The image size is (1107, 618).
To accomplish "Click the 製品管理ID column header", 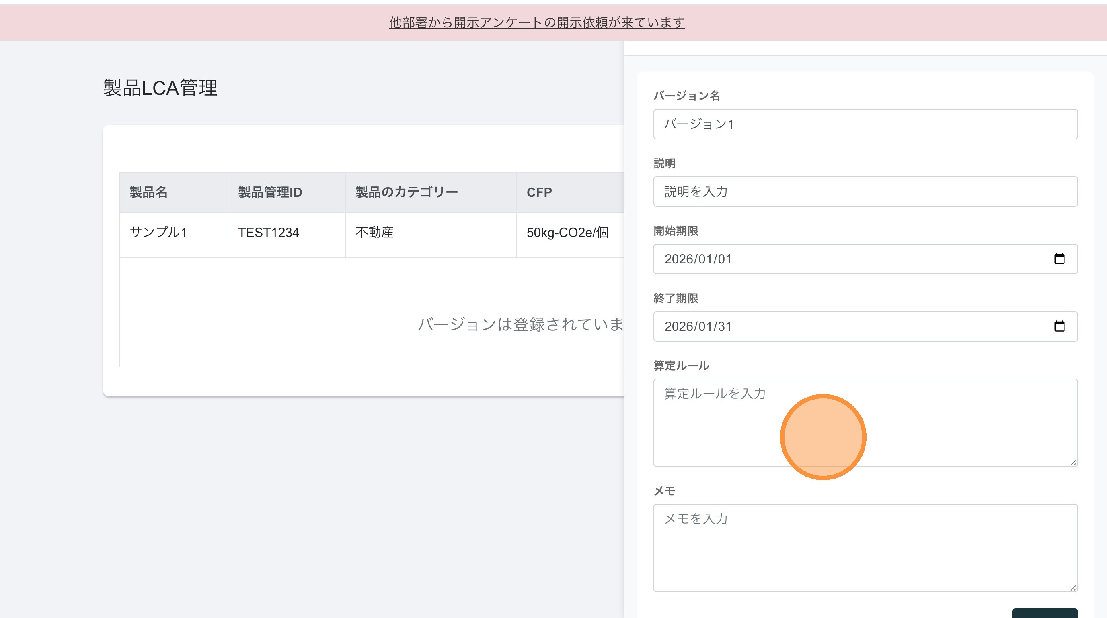I will pyautogui.click(x=270, y=192).
